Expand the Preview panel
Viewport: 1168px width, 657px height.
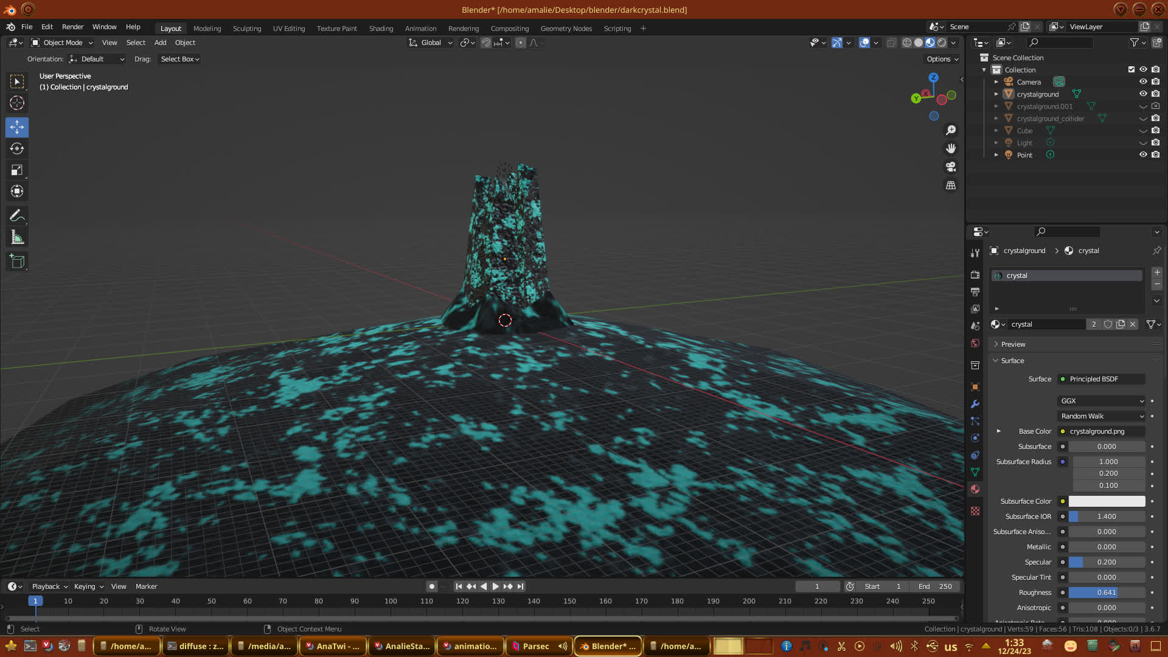[1013, 344]
